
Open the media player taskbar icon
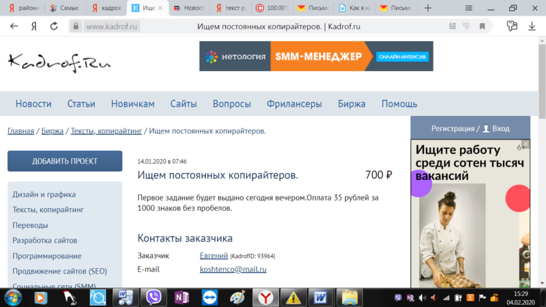(x=41, y=297)
